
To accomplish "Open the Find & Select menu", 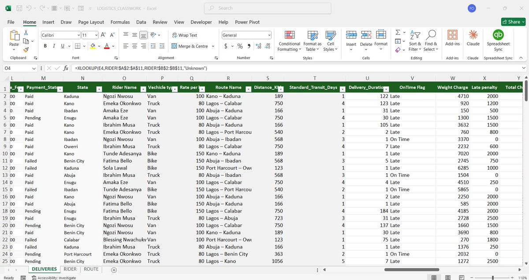I will coord(431,41).
